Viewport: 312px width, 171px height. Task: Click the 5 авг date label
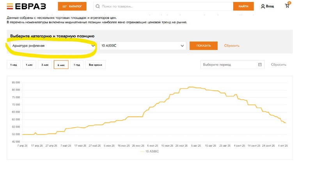[x=196, y=146]
